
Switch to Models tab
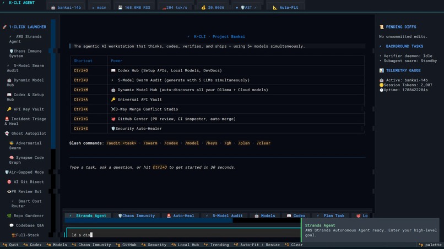click(x=265, y=215)
